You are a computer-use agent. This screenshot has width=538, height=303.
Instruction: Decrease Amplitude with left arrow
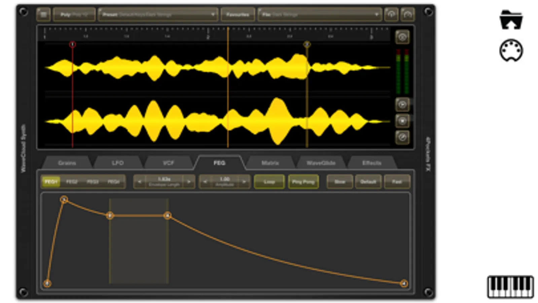click(x=205, y=182)
